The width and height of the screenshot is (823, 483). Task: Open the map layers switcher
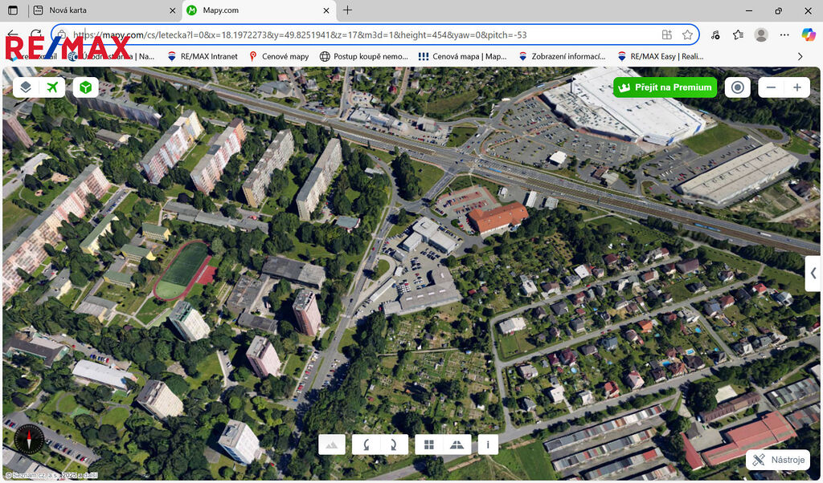click(x=26, y=87)
